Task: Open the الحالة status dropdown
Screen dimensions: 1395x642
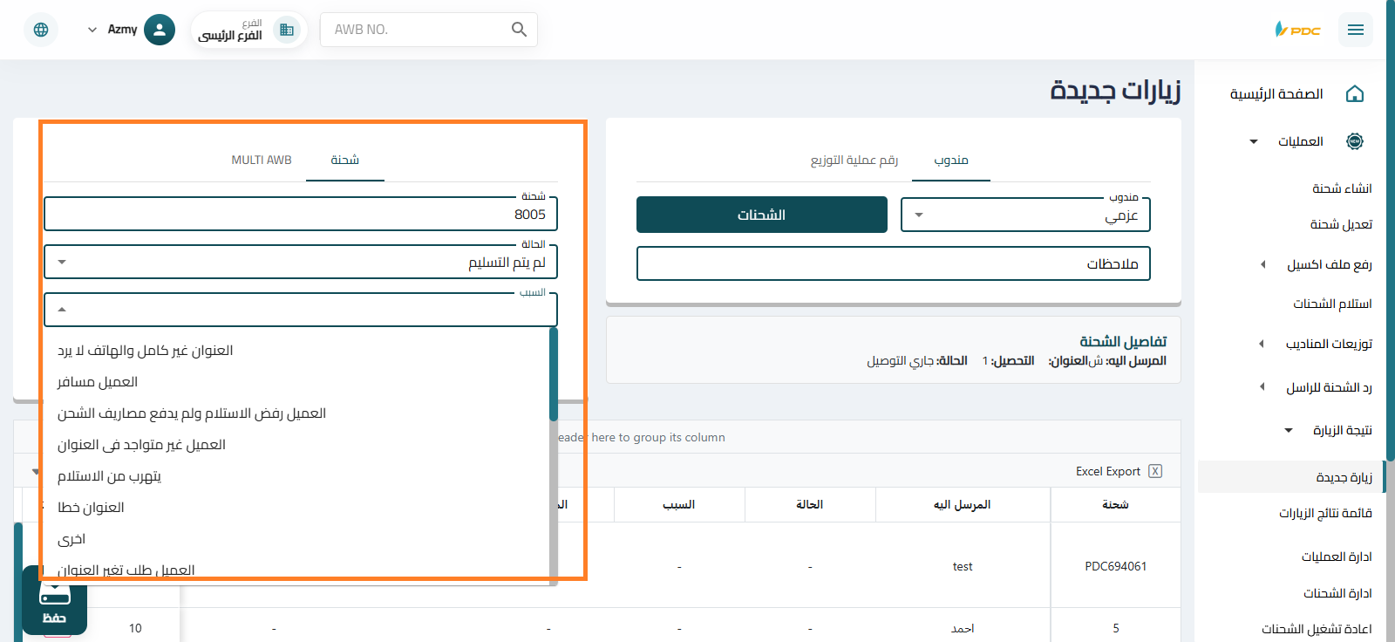Action: click(300, 263)
